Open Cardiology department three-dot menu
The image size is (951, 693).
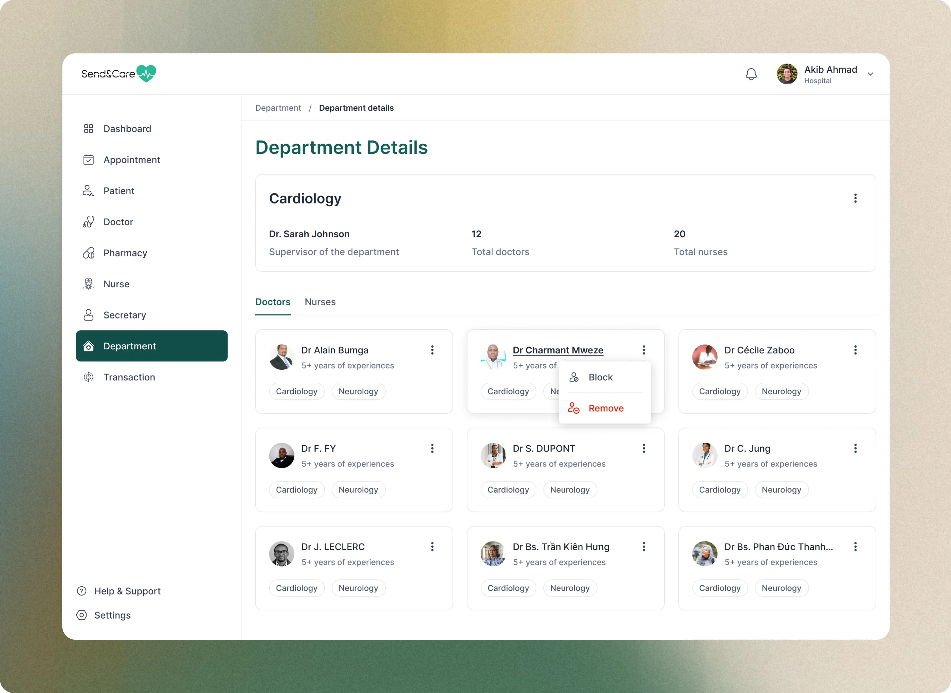[x=855, y=198]
